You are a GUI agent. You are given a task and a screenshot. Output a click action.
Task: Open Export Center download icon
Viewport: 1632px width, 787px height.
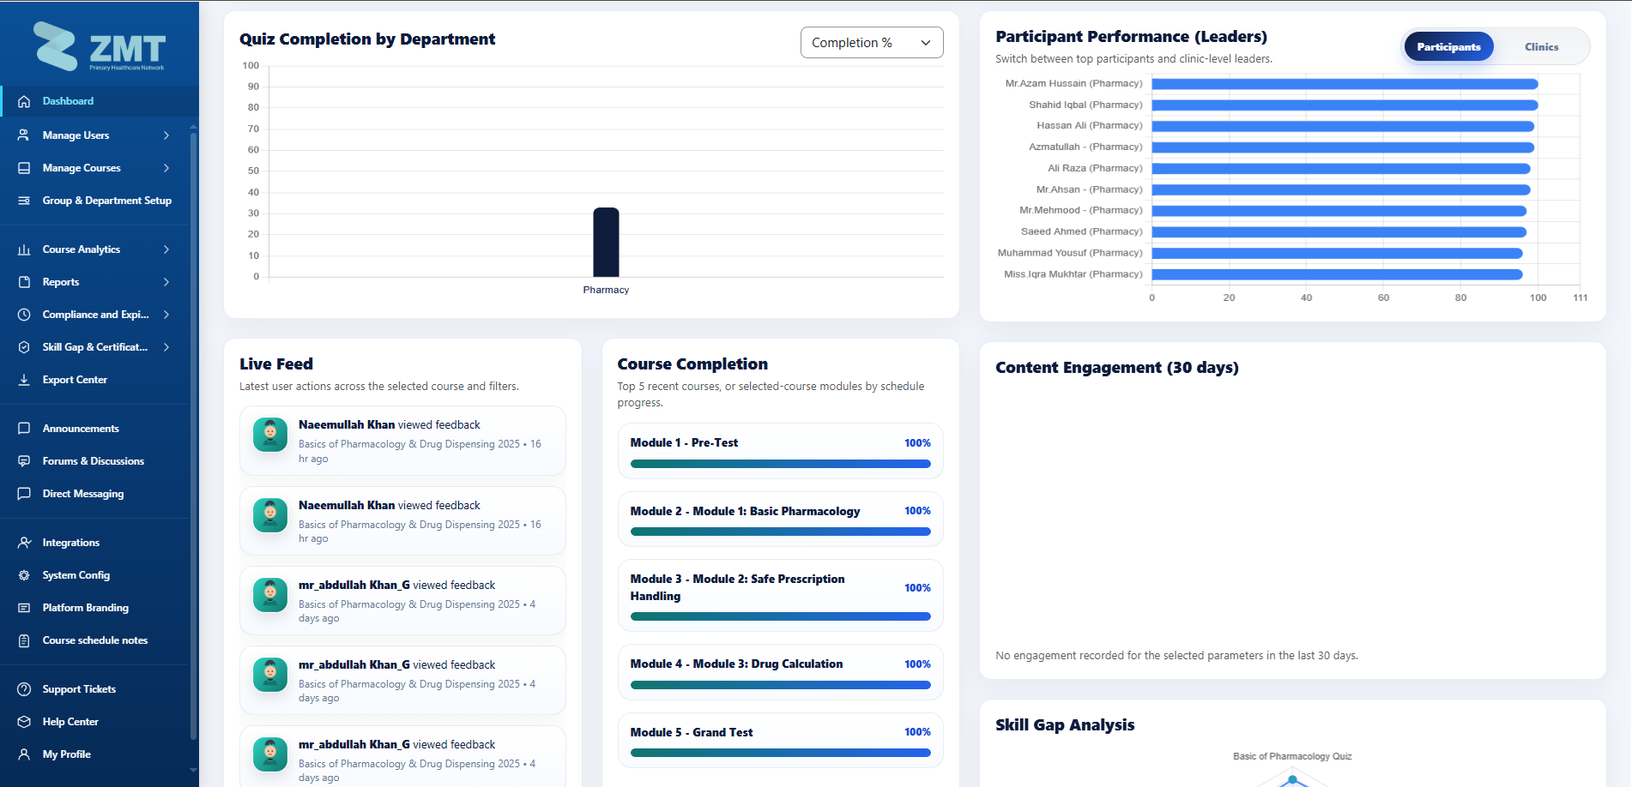click(x=24, y=380)
